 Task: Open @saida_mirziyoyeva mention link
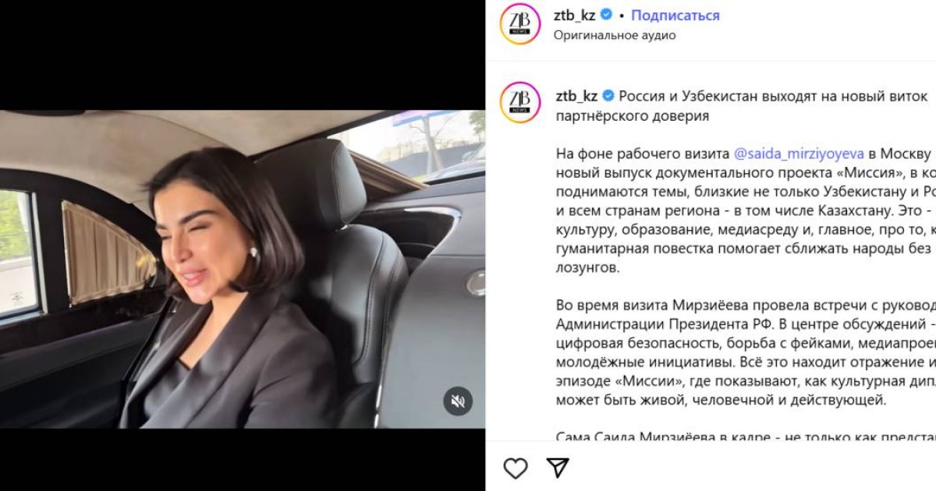[x=796, y=153]
